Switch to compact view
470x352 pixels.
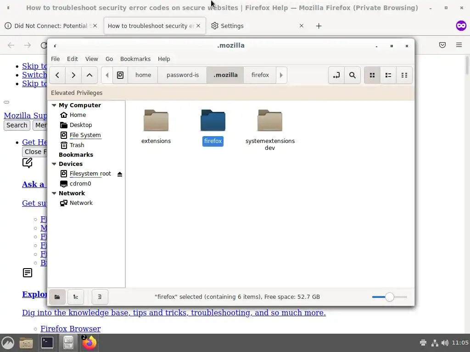coord(404,75)
